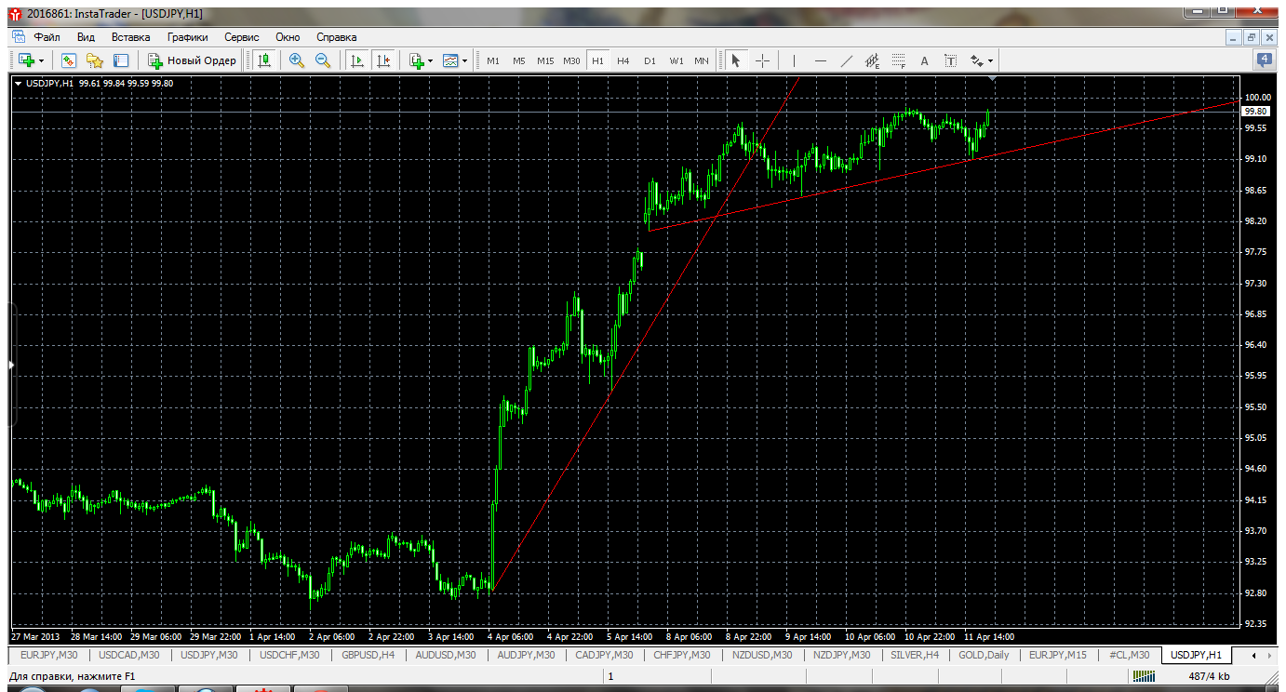Select the text A tool
This screenshot has height=692, width=1286.
click(x=924, y=60)
